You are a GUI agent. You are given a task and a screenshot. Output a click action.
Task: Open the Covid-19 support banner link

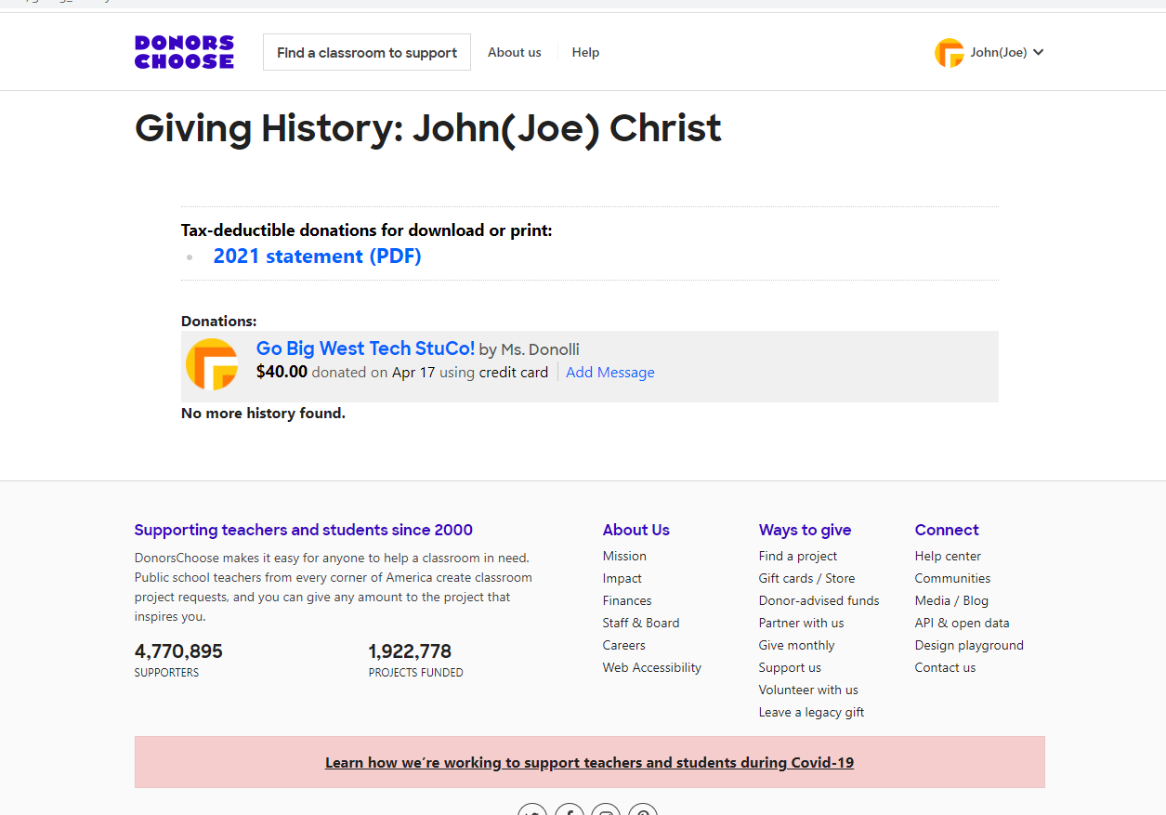tap(589, 762)
